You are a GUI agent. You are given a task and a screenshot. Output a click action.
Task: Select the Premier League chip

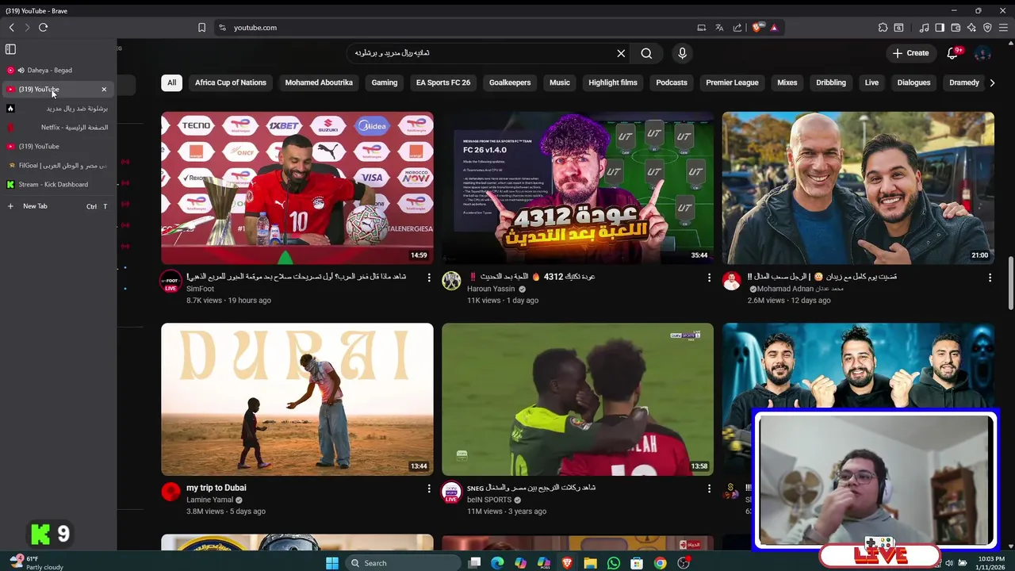pyautogui.click(x=732, y=82)
